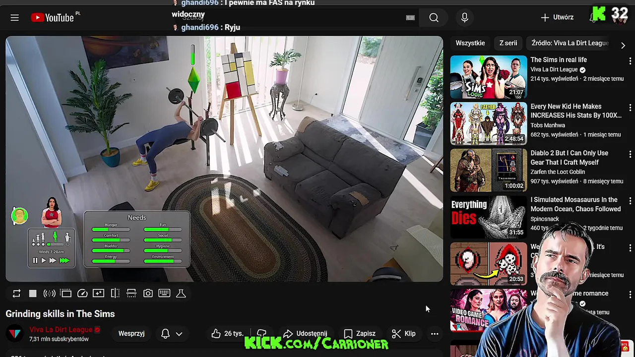635x357 pixels.
Task: Click the Wesprzyj support button
Action: pyautogui.click(x=131, y=334)
